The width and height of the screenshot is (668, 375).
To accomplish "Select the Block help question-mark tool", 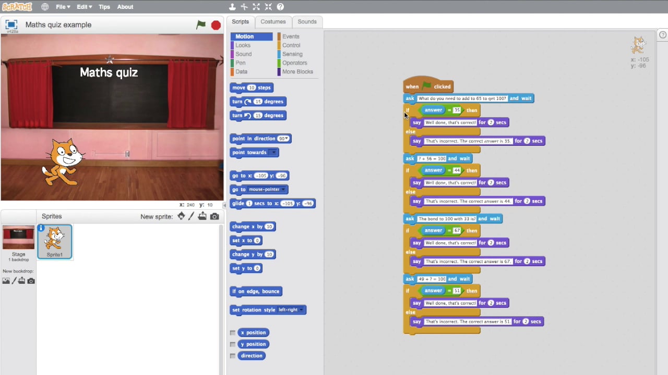I will [280, 7].
